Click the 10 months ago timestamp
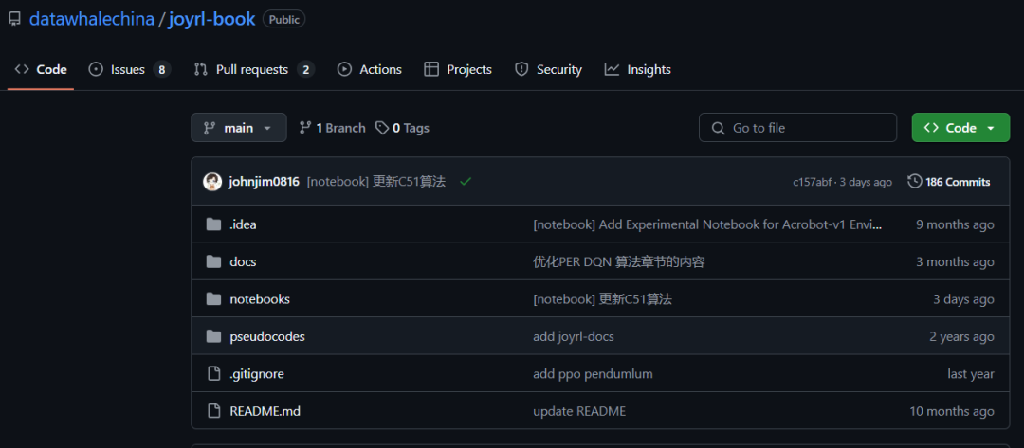1024x448 pixels. (952, 411)
